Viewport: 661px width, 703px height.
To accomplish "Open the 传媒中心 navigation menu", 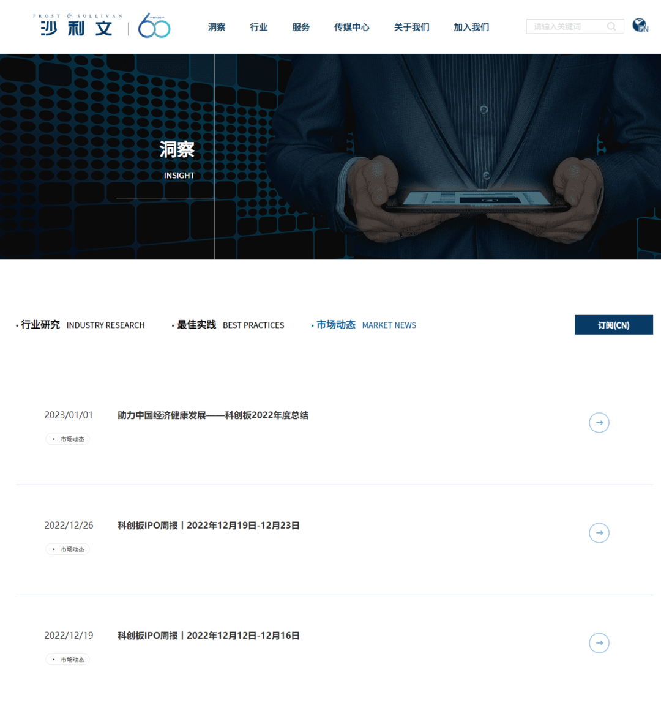I will tap(352, 27).
